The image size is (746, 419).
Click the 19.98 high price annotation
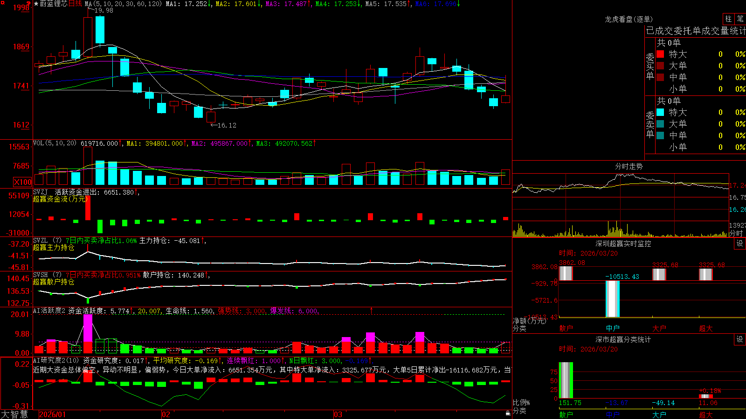point(104,10)
